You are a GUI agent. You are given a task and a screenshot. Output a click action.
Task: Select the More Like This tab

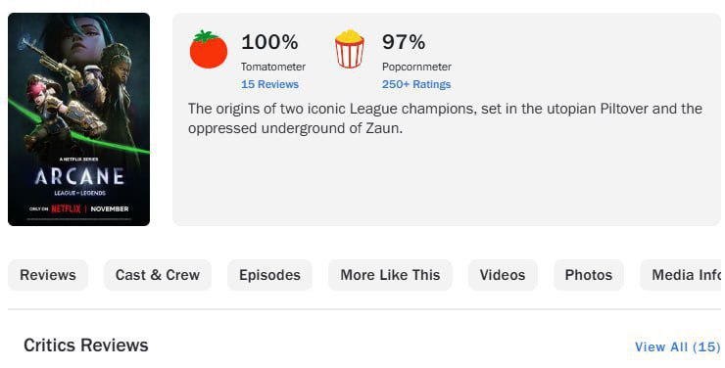(390, 275)
